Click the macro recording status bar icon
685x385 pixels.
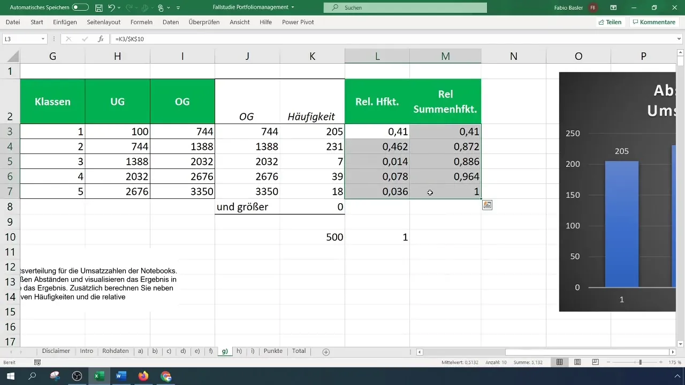point(37,363)
